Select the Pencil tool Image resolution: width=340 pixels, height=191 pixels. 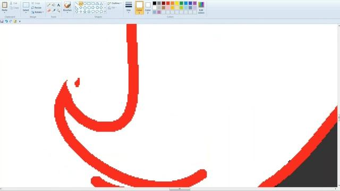[x=49, y=5]
